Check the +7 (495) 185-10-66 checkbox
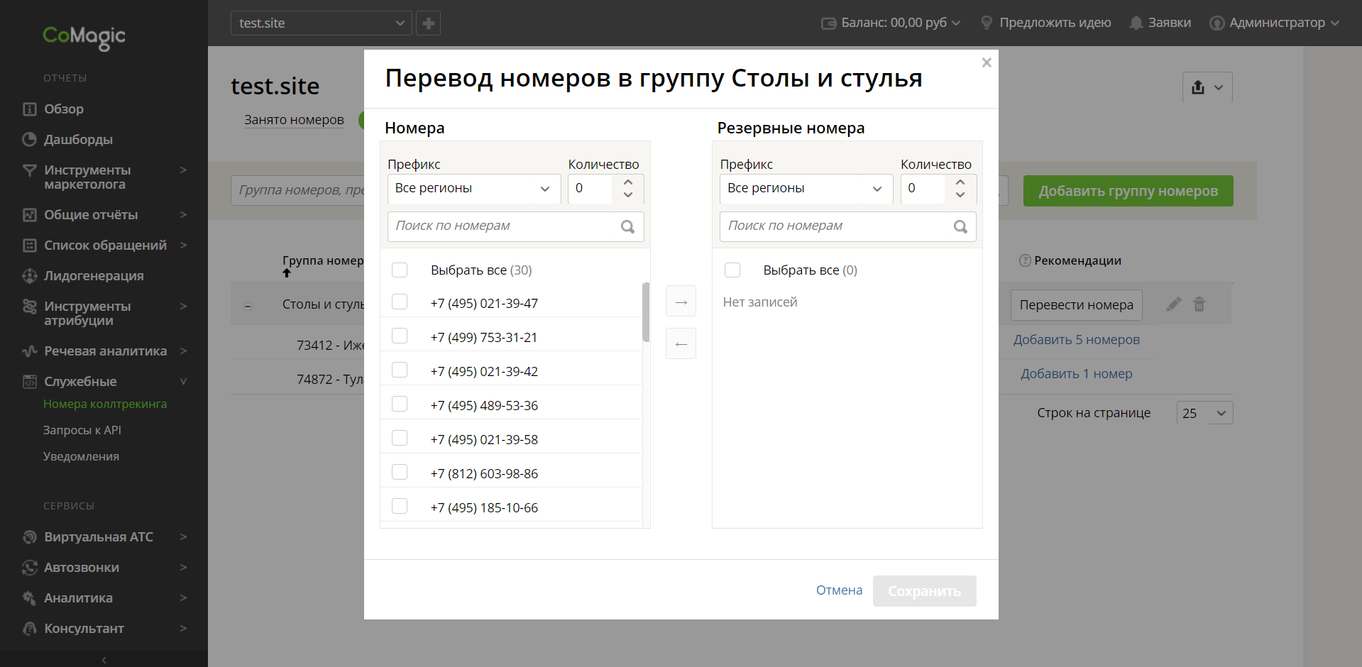This screenshot has height=667, width=1362. [400, 506]
